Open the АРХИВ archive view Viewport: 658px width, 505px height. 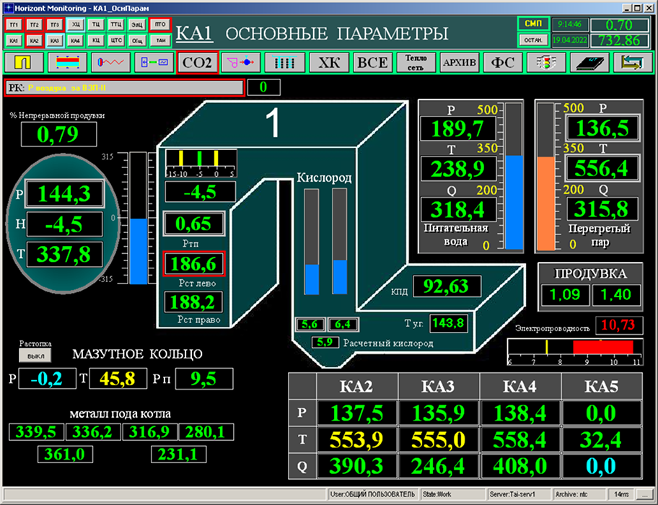coord(460,63)
